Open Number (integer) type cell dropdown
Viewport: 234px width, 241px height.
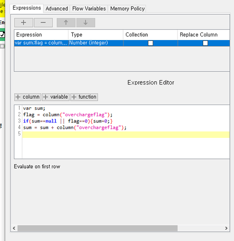96,43
